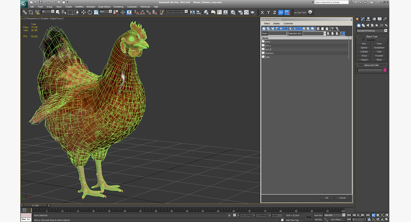Open the Curve Editor icon
Image resolution: width=411 pixels, height=222 pixels.
point(219,12)
